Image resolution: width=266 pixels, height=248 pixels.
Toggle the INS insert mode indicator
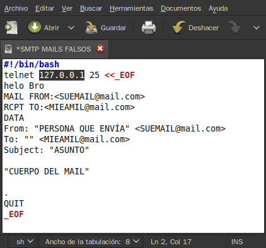click(237, 242)
